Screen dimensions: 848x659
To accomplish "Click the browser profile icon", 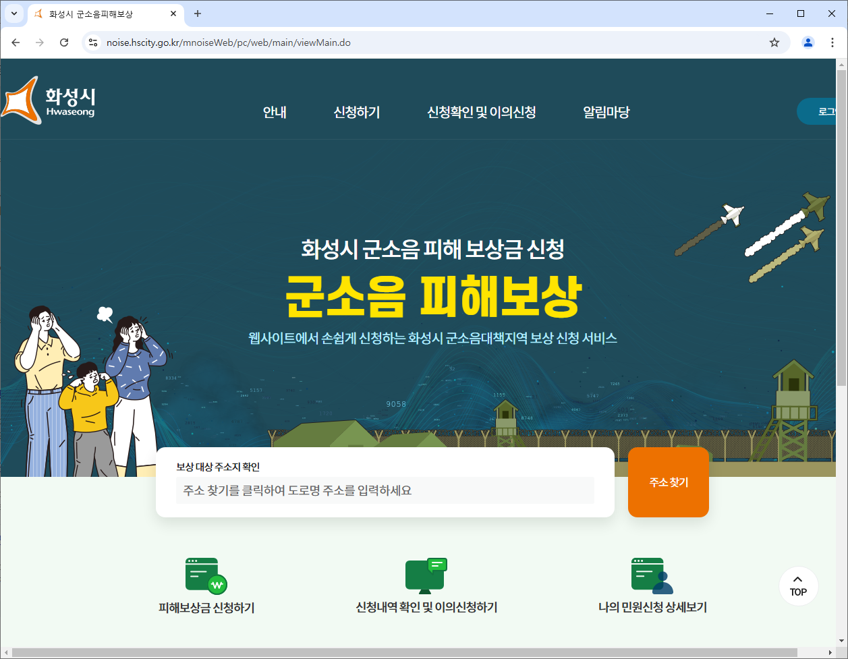I will pos(808,42).
